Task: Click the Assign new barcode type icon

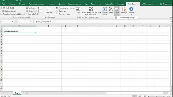Action: (x=91, y=9)
